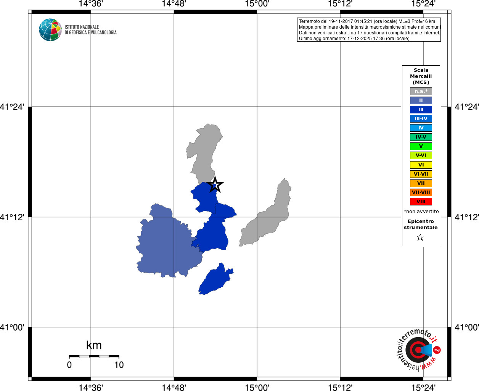
Task: Click the 'Epicentro strumentale' legend label
Action: [421, 225]
